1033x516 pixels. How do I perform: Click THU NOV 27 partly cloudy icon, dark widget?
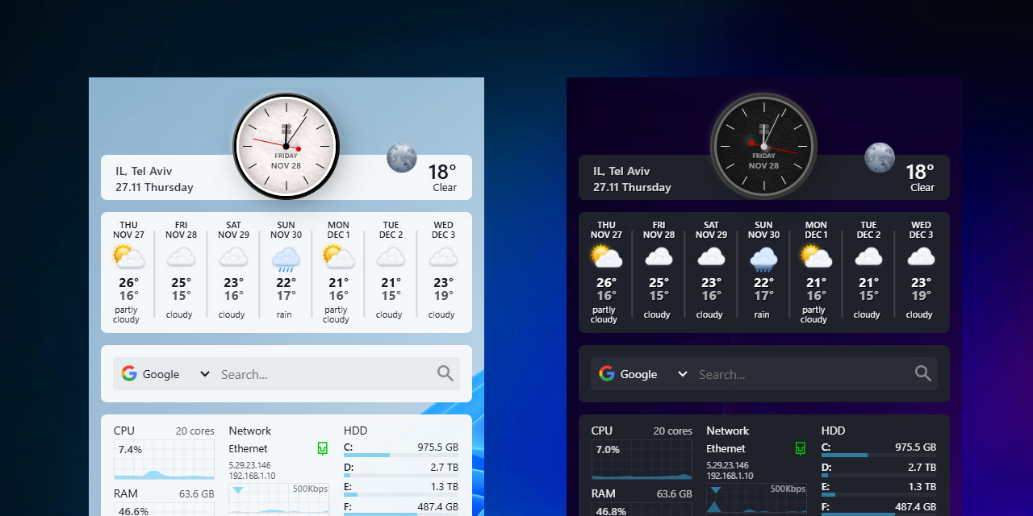[x=606, y=257]
